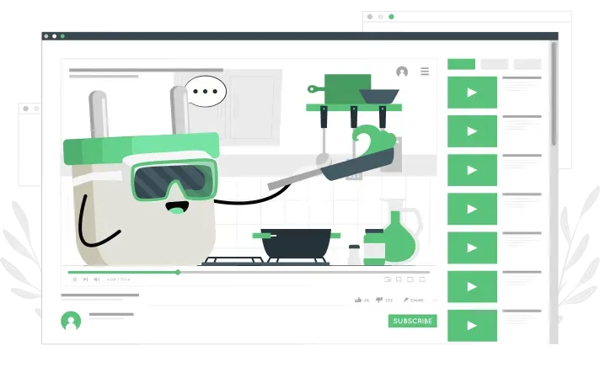Enter fullscreen, last of four right-side player controls

tap(422, 279)
